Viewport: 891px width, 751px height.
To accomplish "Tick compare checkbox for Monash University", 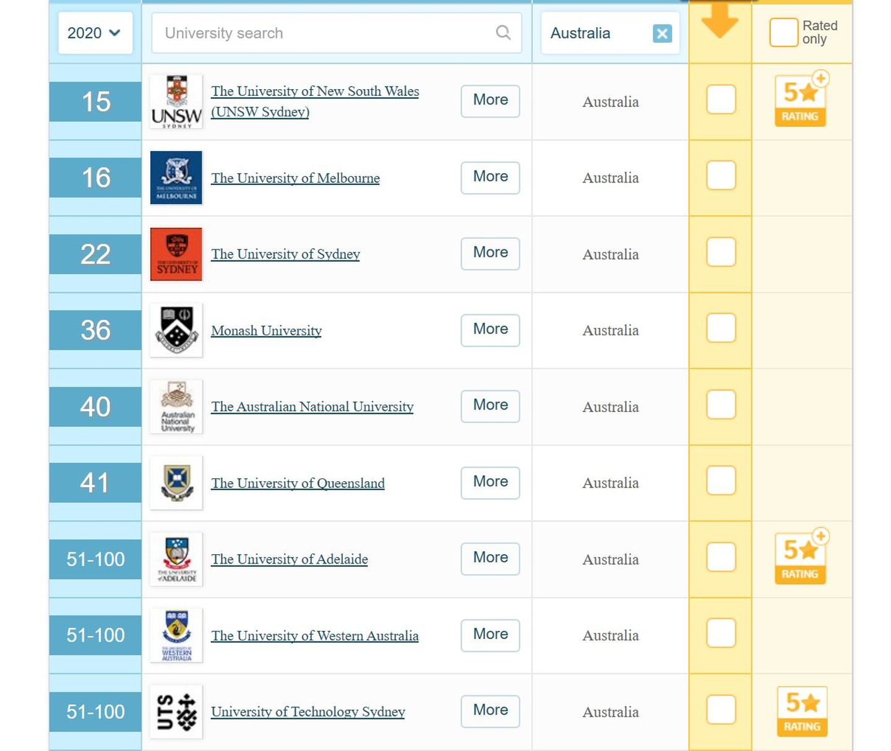I will click(721, 328).
